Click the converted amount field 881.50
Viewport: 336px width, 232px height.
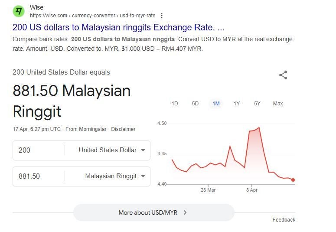click(39, 176)
